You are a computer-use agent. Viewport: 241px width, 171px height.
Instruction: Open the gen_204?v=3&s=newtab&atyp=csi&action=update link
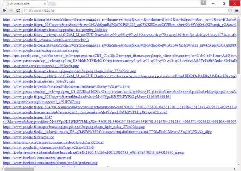point(119,107)
